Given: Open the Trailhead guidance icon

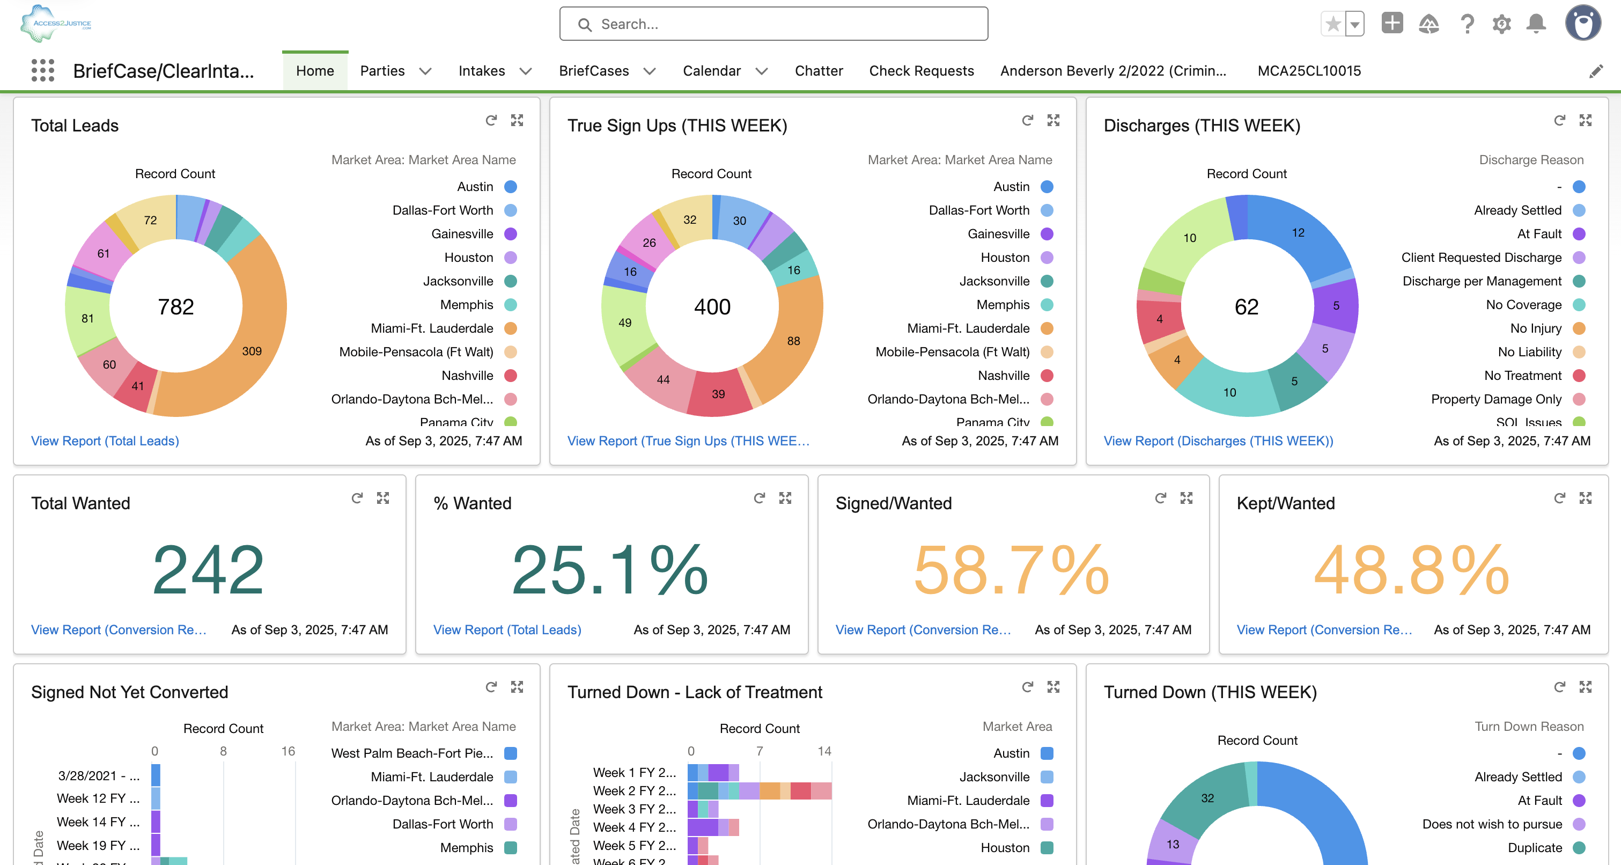Looking at the screenshot, I should tap(1428, 24).
